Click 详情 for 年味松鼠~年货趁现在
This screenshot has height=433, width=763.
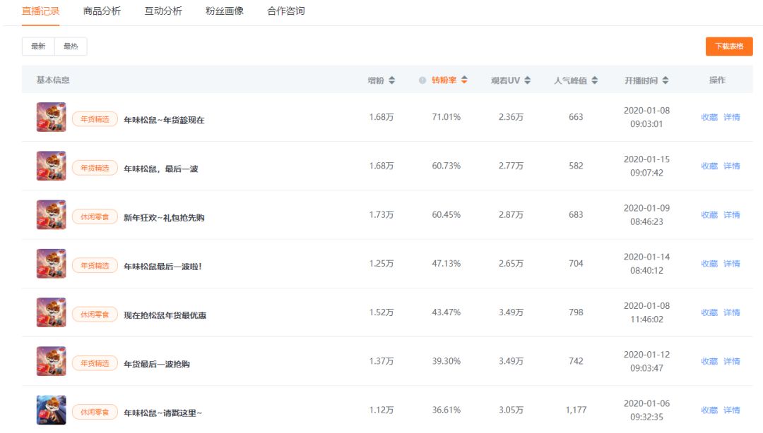[731, 117]
